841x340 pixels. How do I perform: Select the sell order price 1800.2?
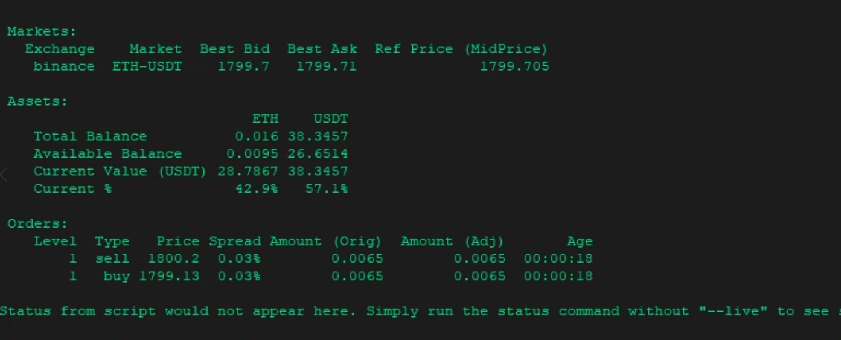tap(173, 259)
